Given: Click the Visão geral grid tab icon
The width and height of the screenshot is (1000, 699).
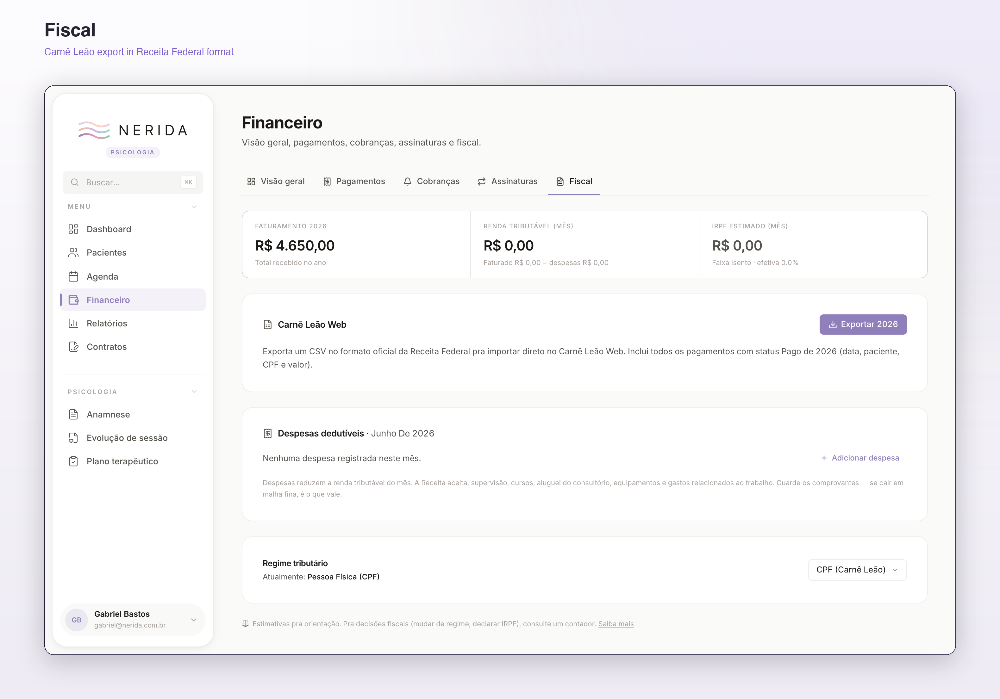Looking at the screenshot, I should [x=251, y=182].
